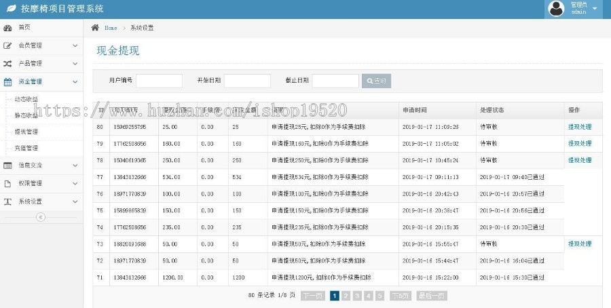Go to page 2 in pagination
The image size is (611, 308).
(346, 296)
